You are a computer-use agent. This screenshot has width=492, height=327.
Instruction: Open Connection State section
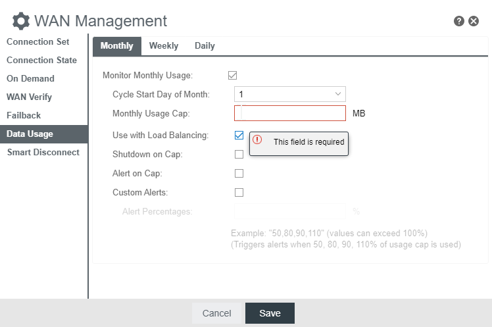pos(41,60)
